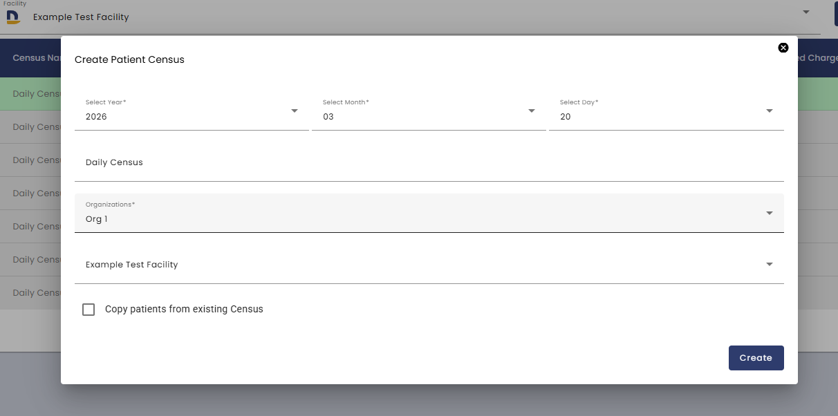838x416 pixels.
Task: Click the facility logo icon
Action: coord(13,17)
